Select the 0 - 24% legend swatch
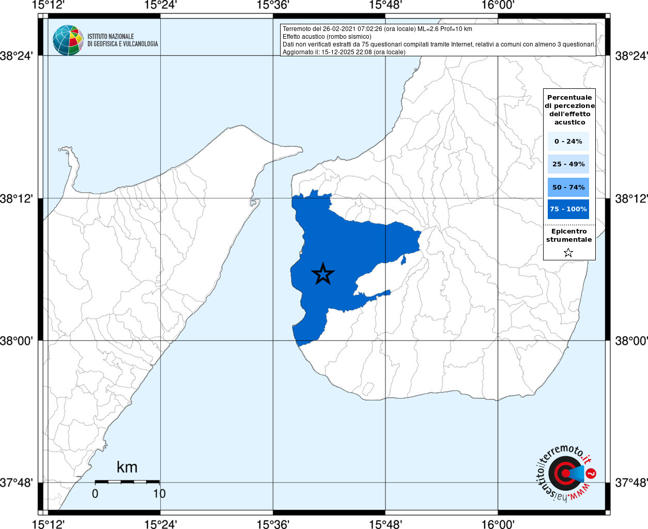Image resolution: width=648 pixels, height=529 pixels. tap(568, 141)
